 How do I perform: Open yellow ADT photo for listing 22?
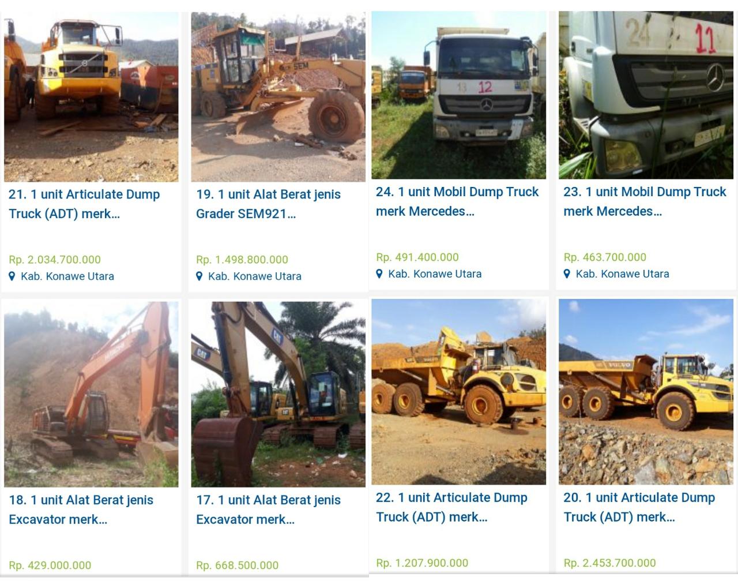coord(458,392)
